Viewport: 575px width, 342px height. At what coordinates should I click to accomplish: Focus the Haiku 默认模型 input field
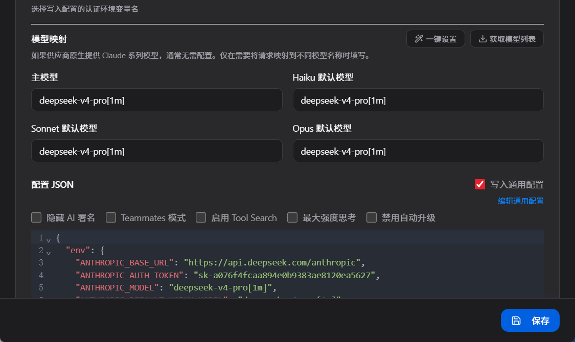[418, 100]
